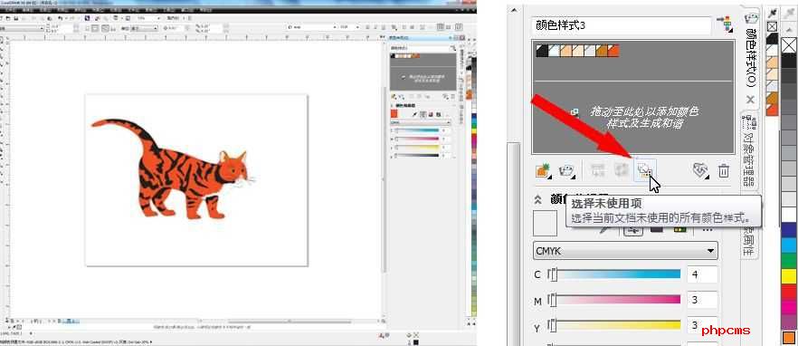Click the color style name field 颜色样式3
The width and height of the screenshot is (798, 346).
pyautogui.click(x=622, y=25)
